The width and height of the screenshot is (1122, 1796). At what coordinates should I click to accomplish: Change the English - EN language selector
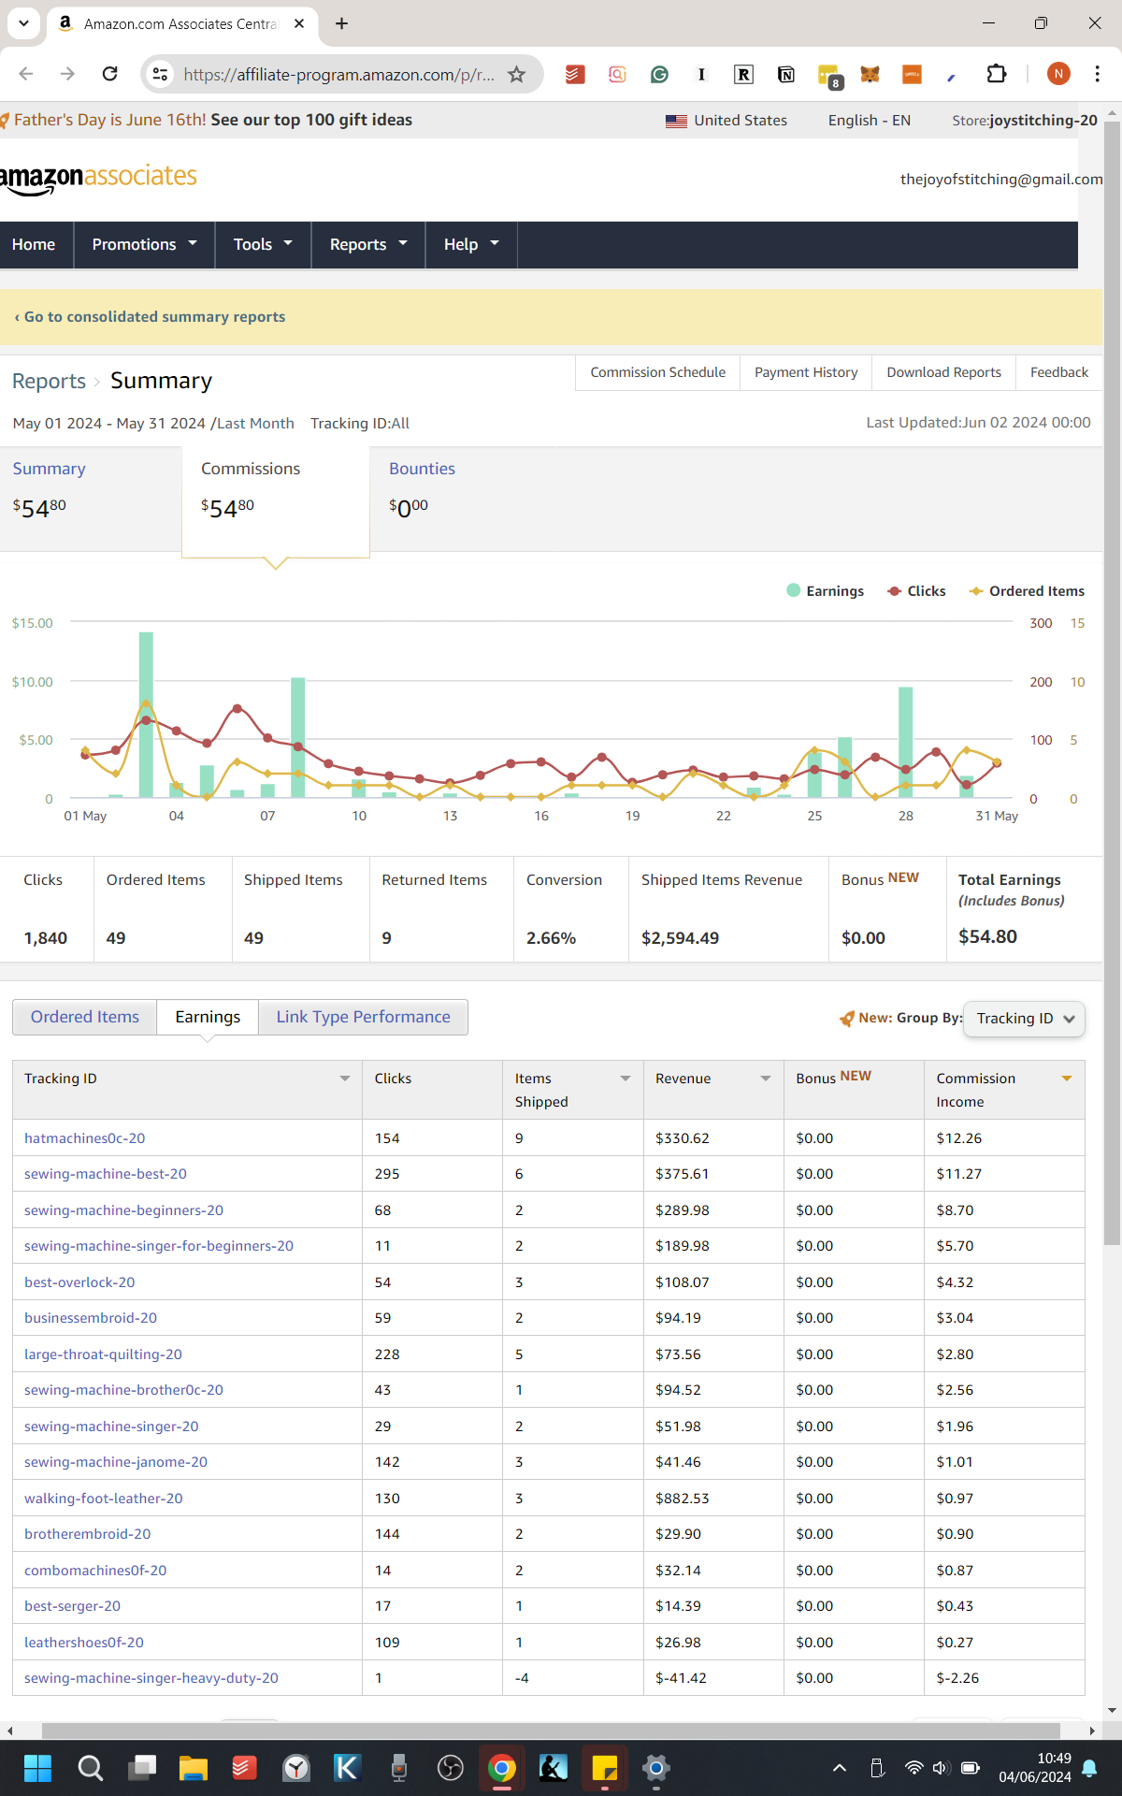click(x=870, y=121)
